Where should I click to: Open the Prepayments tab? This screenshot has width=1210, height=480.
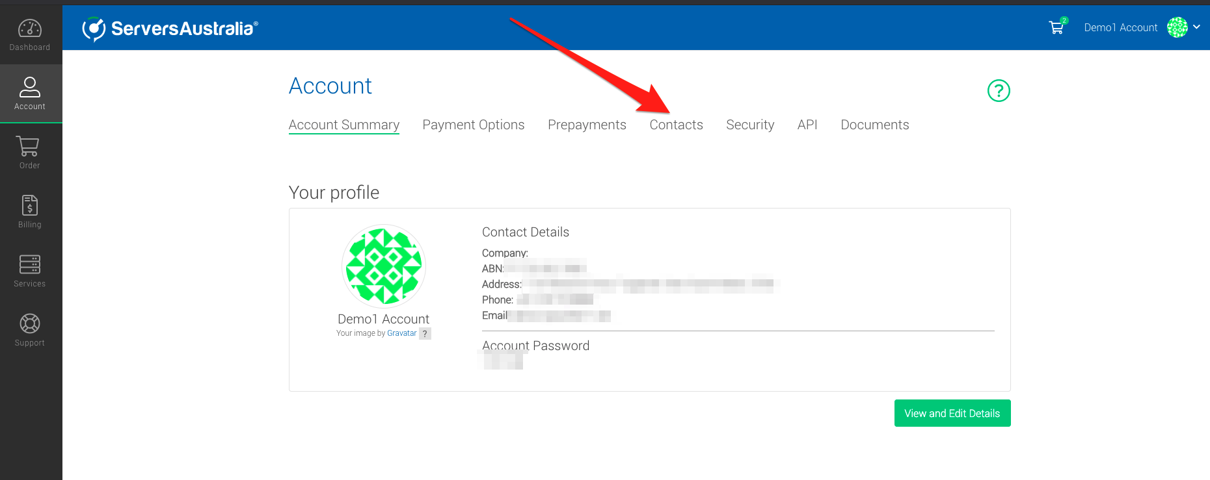click(x=587, y=125)
